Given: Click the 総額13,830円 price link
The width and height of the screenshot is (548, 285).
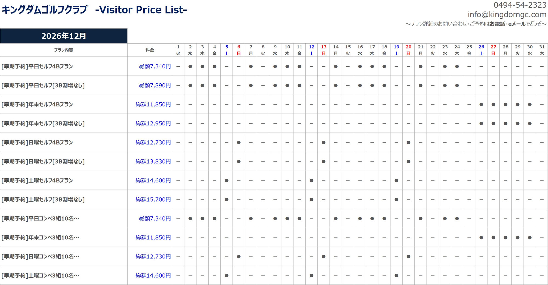Looking at the screenshot, I should click(x=153, y=162).
